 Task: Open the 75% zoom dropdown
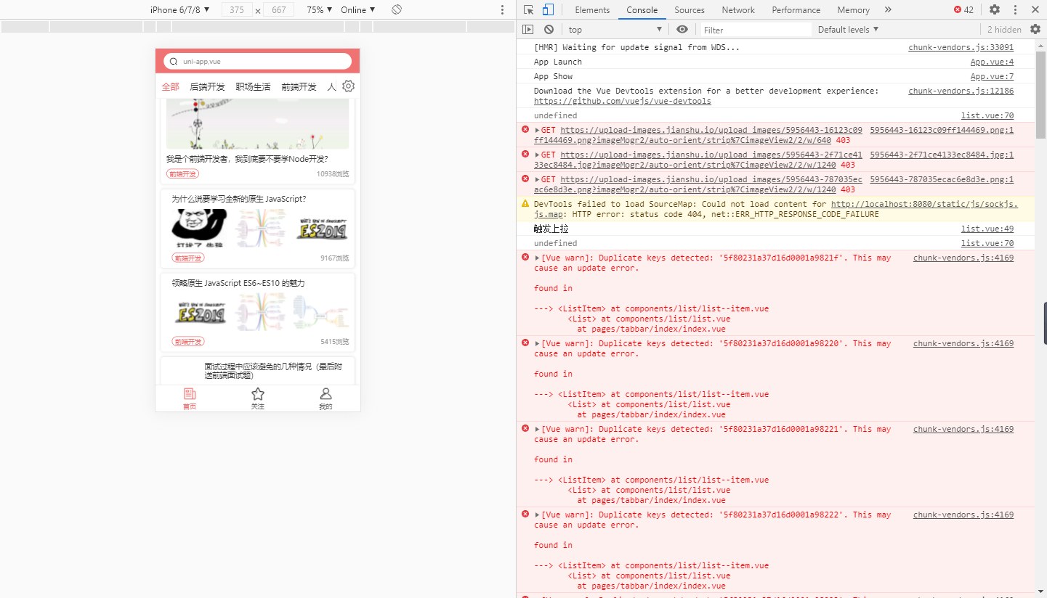click(319, 9)
